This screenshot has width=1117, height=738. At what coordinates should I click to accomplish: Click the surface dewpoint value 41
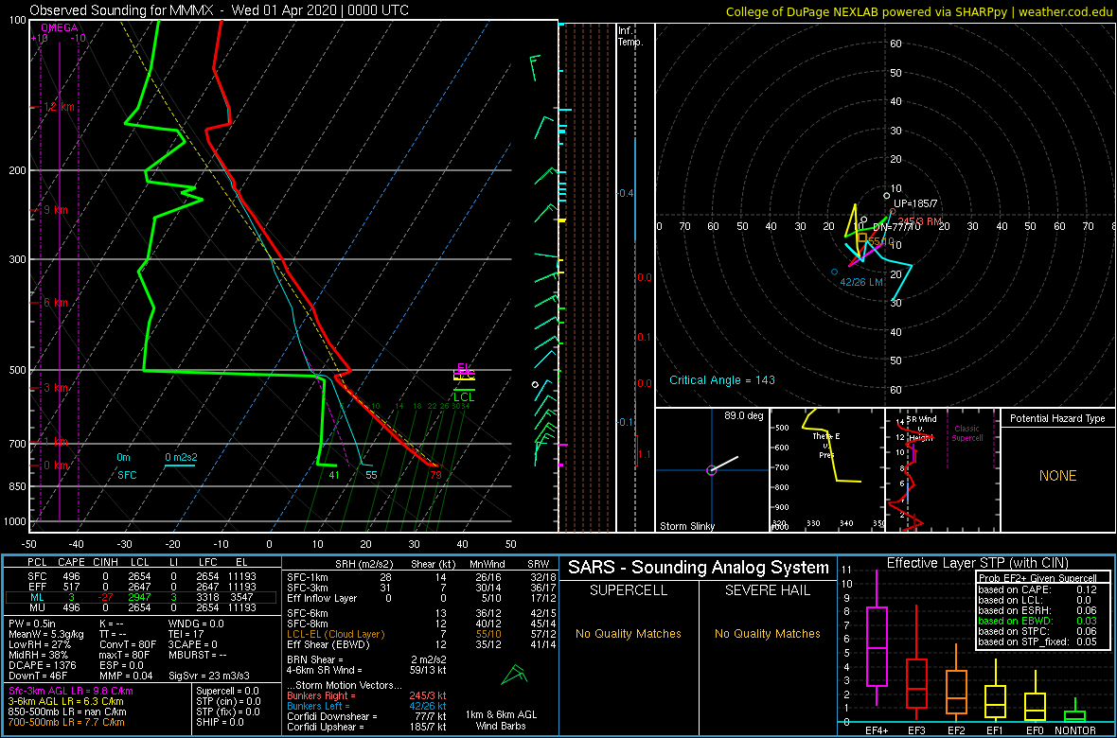click(x=333, y=474)
